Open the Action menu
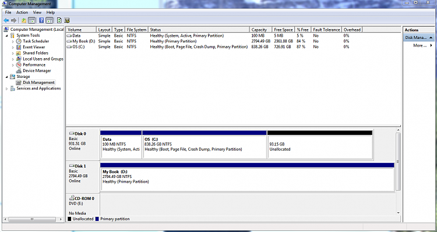437x232 pixels. pos(22,13)
